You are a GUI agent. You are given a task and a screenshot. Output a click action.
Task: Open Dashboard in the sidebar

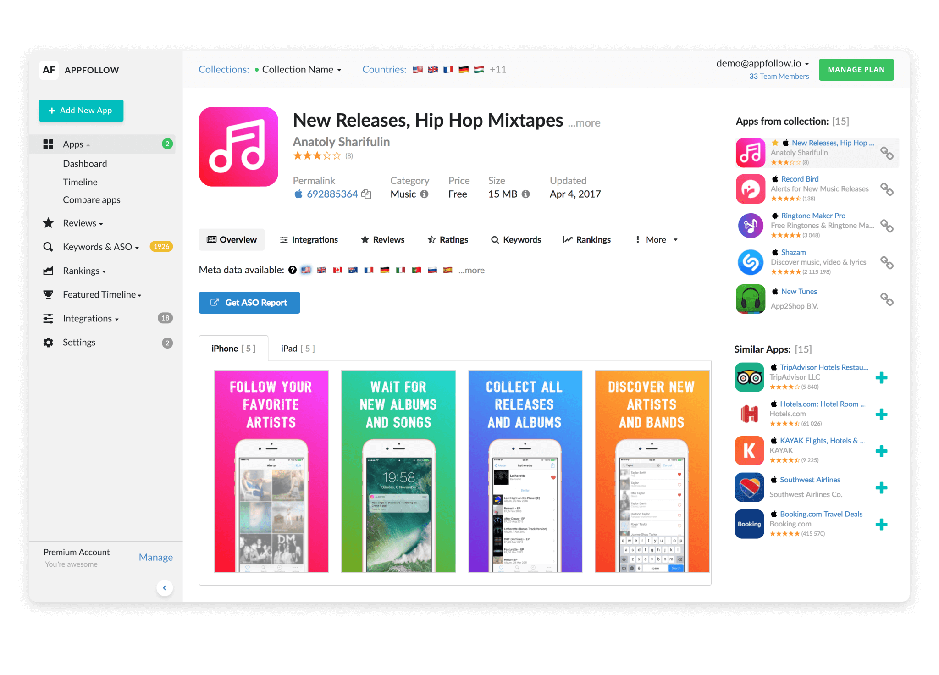coord(85,164)
